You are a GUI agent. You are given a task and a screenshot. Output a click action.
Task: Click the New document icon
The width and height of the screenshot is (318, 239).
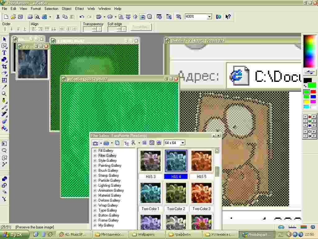click(6, 17)
